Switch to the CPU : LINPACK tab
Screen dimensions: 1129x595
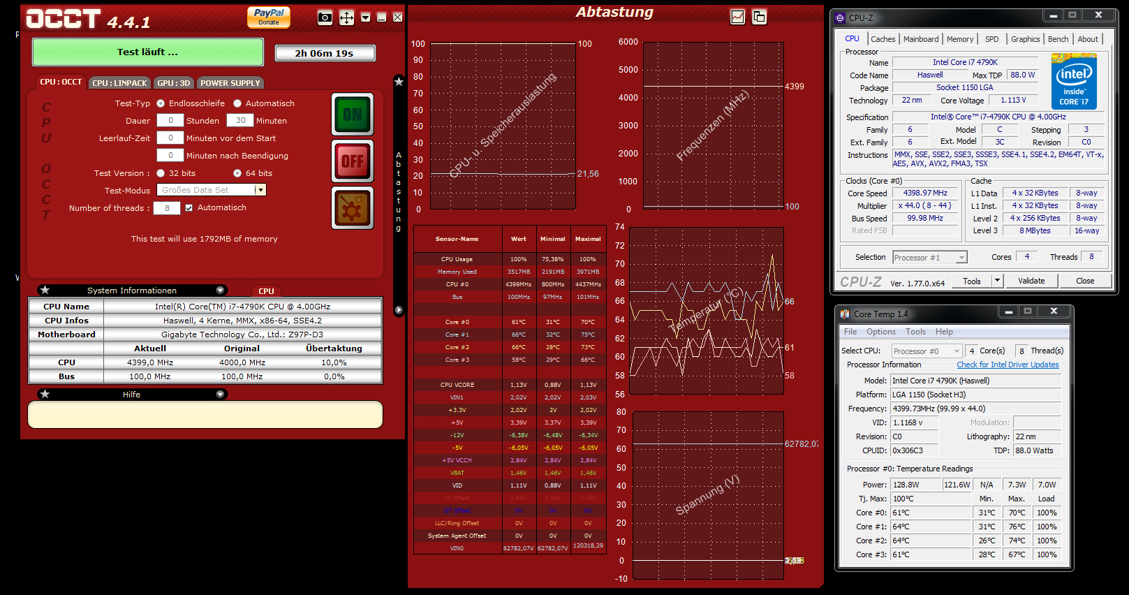[x=119, y=83]
